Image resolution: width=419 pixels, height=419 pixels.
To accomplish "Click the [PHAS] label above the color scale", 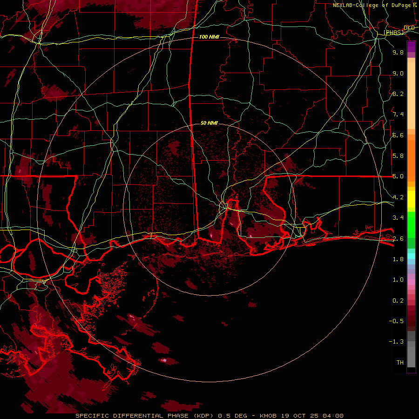I will click(x=393, y=33).
